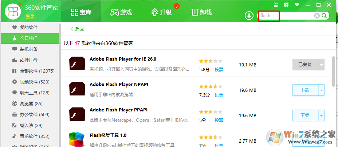Click star rating of Flash Player PPAPI
338x147 pixels.
(211, 112)
